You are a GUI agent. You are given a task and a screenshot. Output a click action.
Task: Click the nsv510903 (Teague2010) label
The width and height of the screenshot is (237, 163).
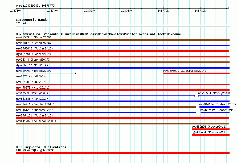[34, 71]
